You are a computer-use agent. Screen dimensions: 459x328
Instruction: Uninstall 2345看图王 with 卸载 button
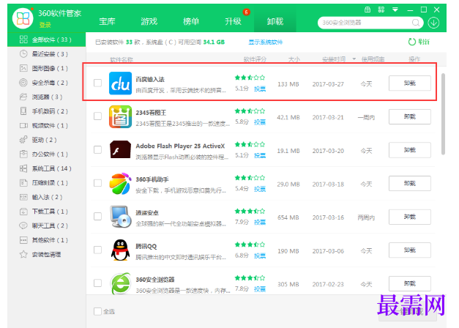point(409,116)
